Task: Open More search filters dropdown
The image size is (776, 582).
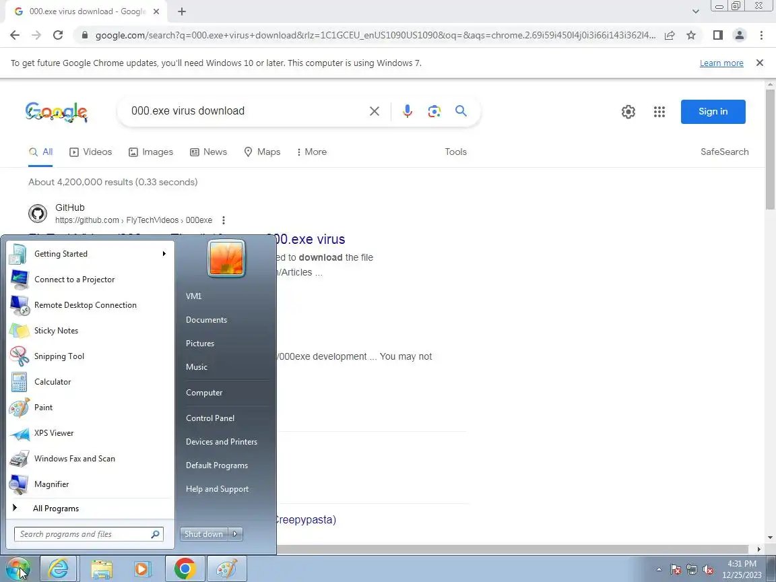Action: click(x=311, y=152)
